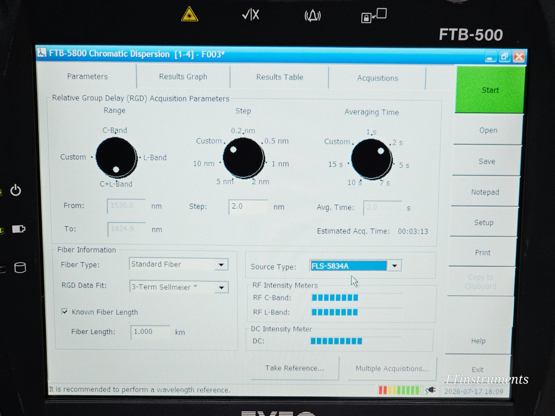Set Averaging Time knob to 5 s
Screen dimensions: 555x416
(404, 165)
